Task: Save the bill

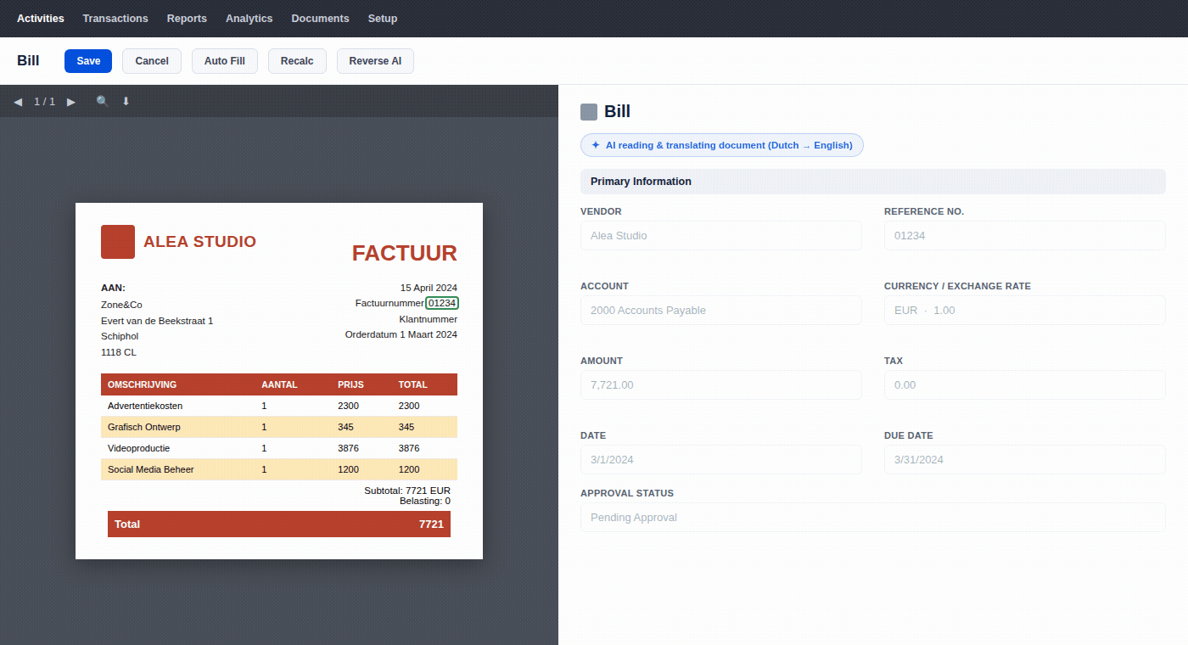Action: tap(88, 61)
